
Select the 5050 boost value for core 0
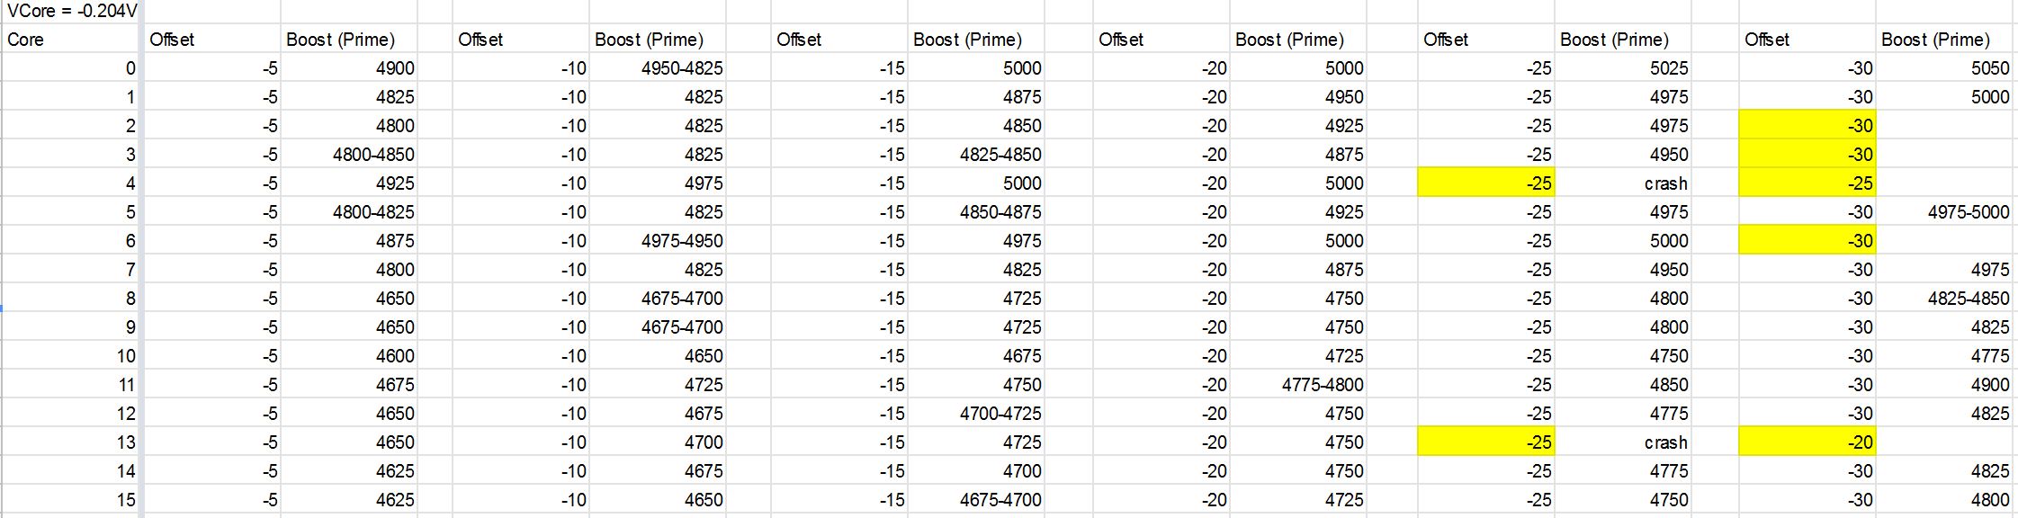coord(1944,67)
